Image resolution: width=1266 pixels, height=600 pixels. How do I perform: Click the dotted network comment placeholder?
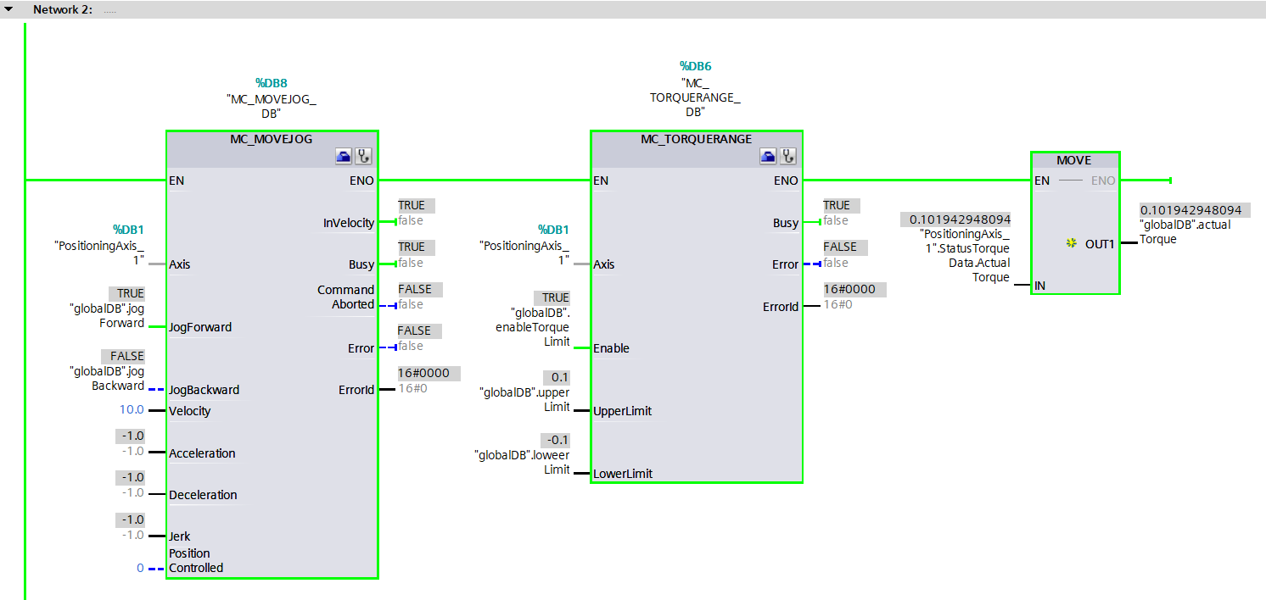109,10
